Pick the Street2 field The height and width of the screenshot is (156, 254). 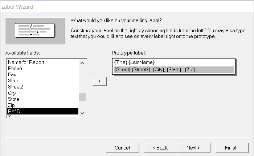(16, 87)
